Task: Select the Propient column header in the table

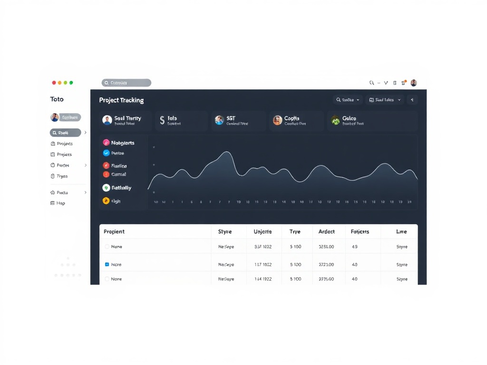Action: [114, 231]
